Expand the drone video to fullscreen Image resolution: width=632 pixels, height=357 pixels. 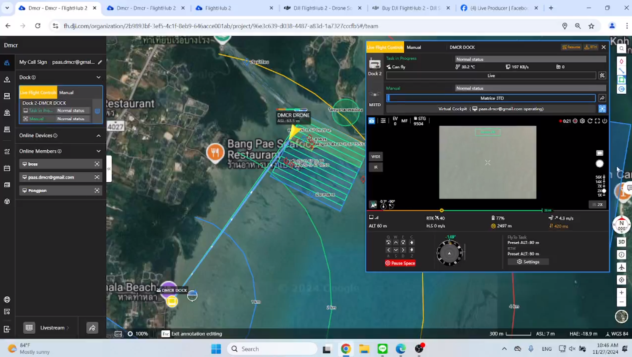(x=597, y=121)
